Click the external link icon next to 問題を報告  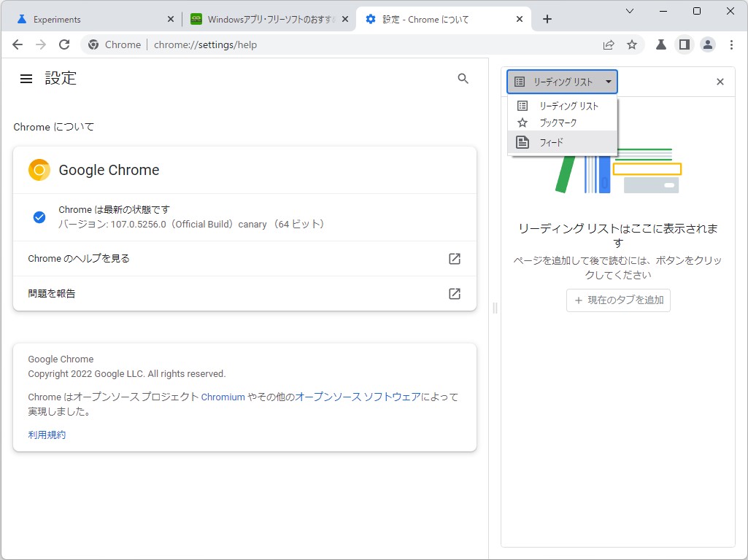(454, 294)
